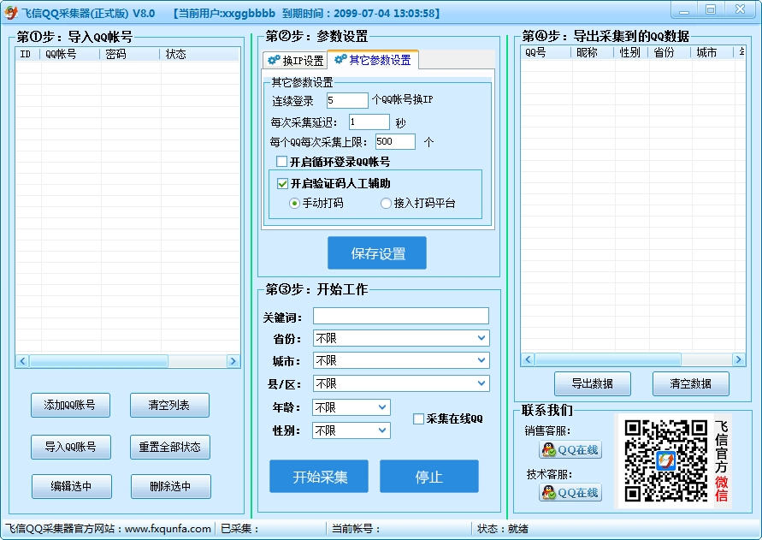The height and width of the screenshot is (540, 762).
Task: Enable 开启循环登录QQ帐号 checkbox
Action: 281,161
